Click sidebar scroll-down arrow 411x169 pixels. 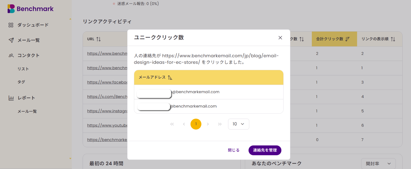coord(70,159)
